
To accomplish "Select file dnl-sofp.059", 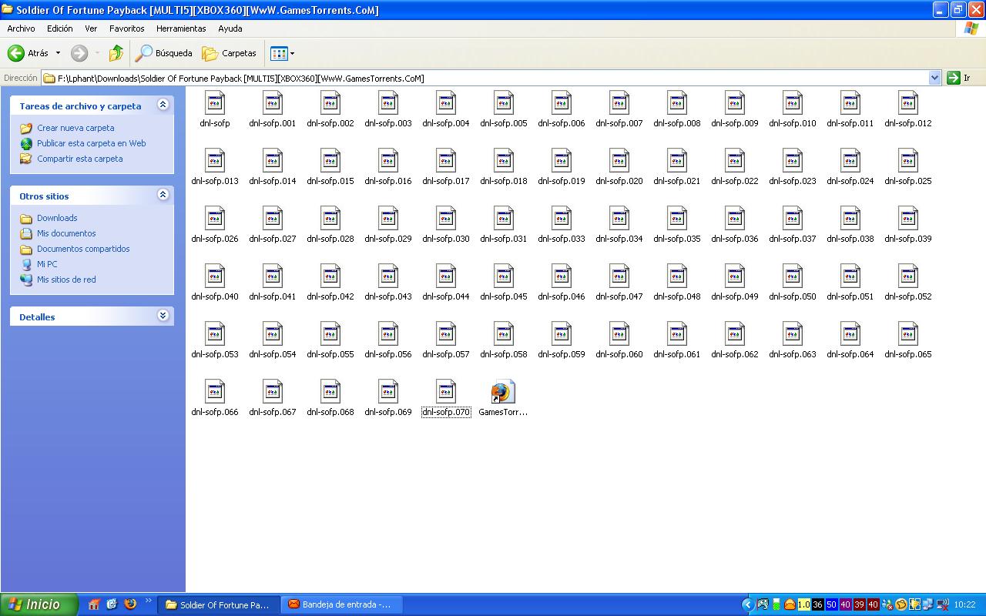I will pyautogui.click(x=562, y=340).
